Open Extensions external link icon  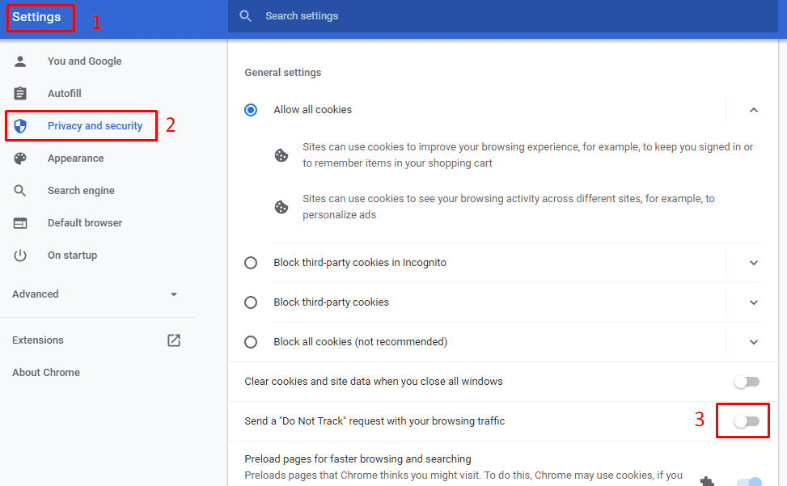coord(174,340)
